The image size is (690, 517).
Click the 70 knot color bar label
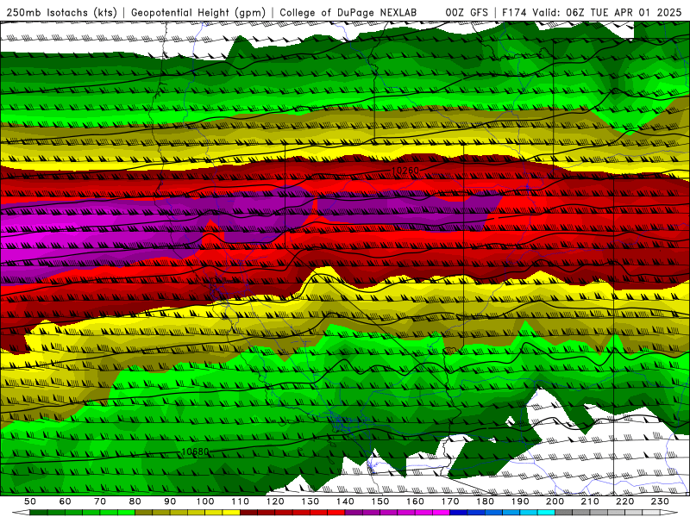[100, 501]
